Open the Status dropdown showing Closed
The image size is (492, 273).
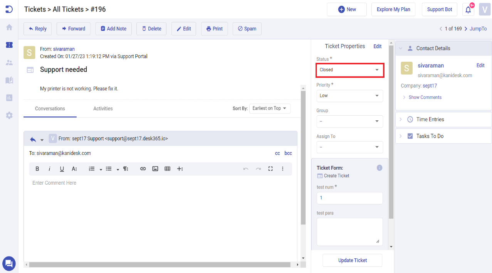pos(349,70)
